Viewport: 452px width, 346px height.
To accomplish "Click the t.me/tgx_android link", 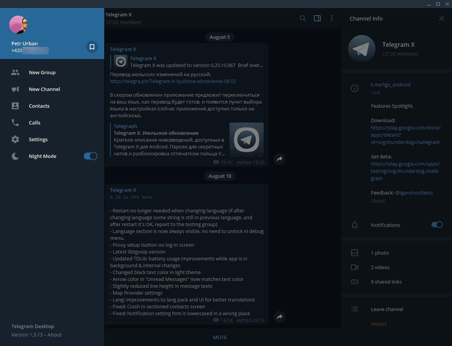I will pyautogui.click(x=390, y=85).
